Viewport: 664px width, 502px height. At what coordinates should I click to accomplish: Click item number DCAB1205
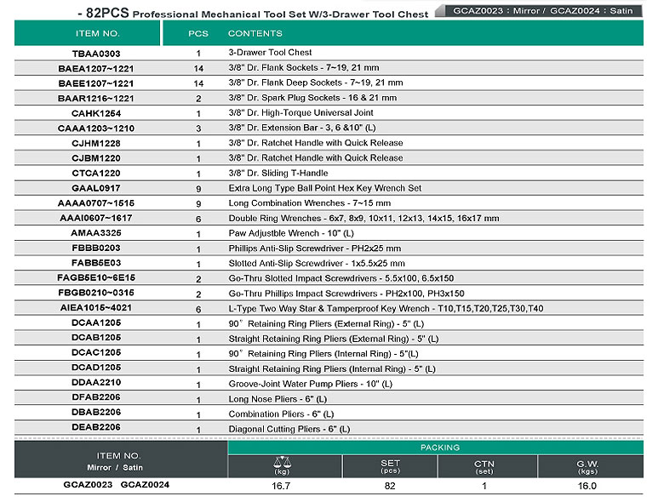[96, 337]
